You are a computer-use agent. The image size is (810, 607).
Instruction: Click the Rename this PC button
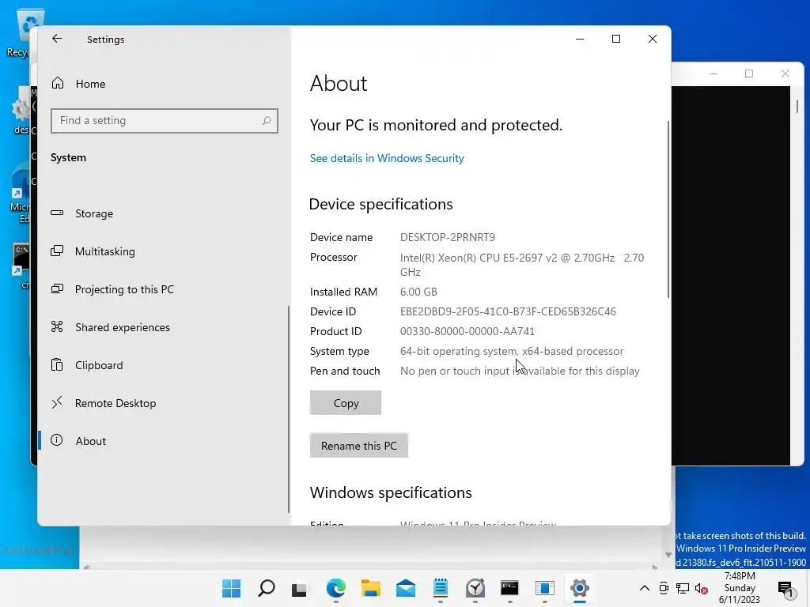coord(359,446)
